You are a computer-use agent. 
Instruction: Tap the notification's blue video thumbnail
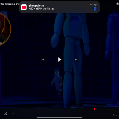point(95,9)
